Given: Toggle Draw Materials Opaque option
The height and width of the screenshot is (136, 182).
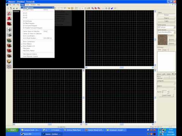Looking at the screenshot, I should 38,56.
